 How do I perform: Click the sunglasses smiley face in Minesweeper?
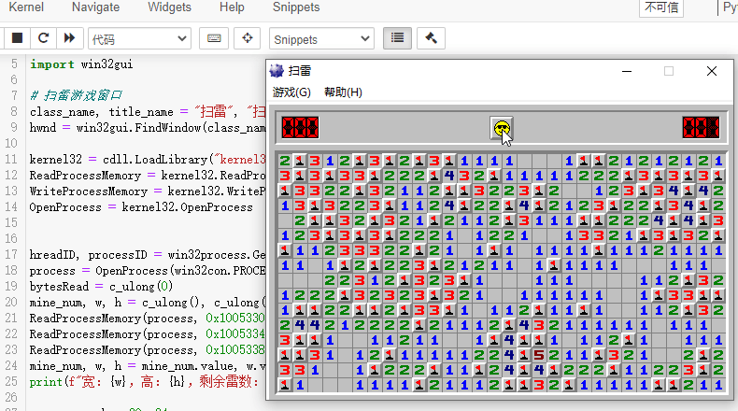502,128
